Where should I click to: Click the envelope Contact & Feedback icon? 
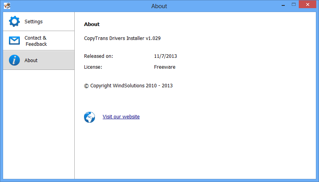click(x=14, y=41)
